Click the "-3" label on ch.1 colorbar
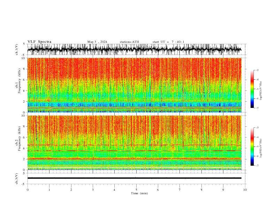276x213 pixels. pos(257,70)
